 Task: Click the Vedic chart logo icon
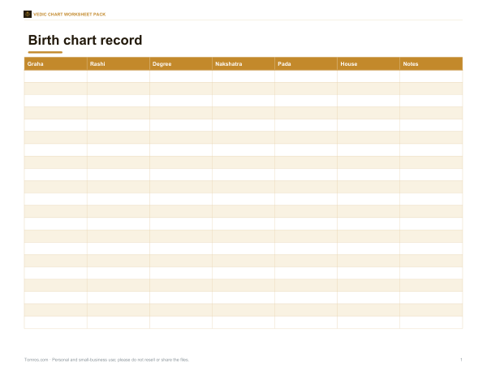[28, 15]
